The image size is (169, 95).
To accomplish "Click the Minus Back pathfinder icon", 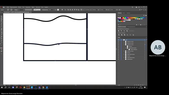I will click(x=133, y=35).
